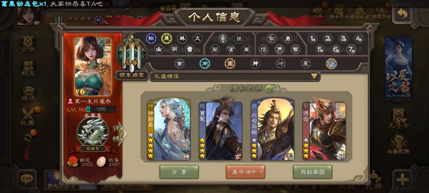Click the level experience progress bar
The width and height of the screenshot is (429, 193).
tap(101, 109)
